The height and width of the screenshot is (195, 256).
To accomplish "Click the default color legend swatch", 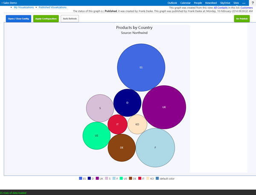I will [157, 178].
